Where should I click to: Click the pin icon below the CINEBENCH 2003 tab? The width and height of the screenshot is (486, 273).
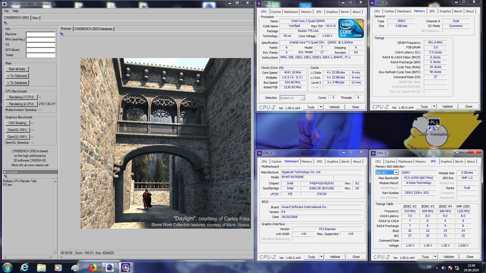click(x=5, y=23)
